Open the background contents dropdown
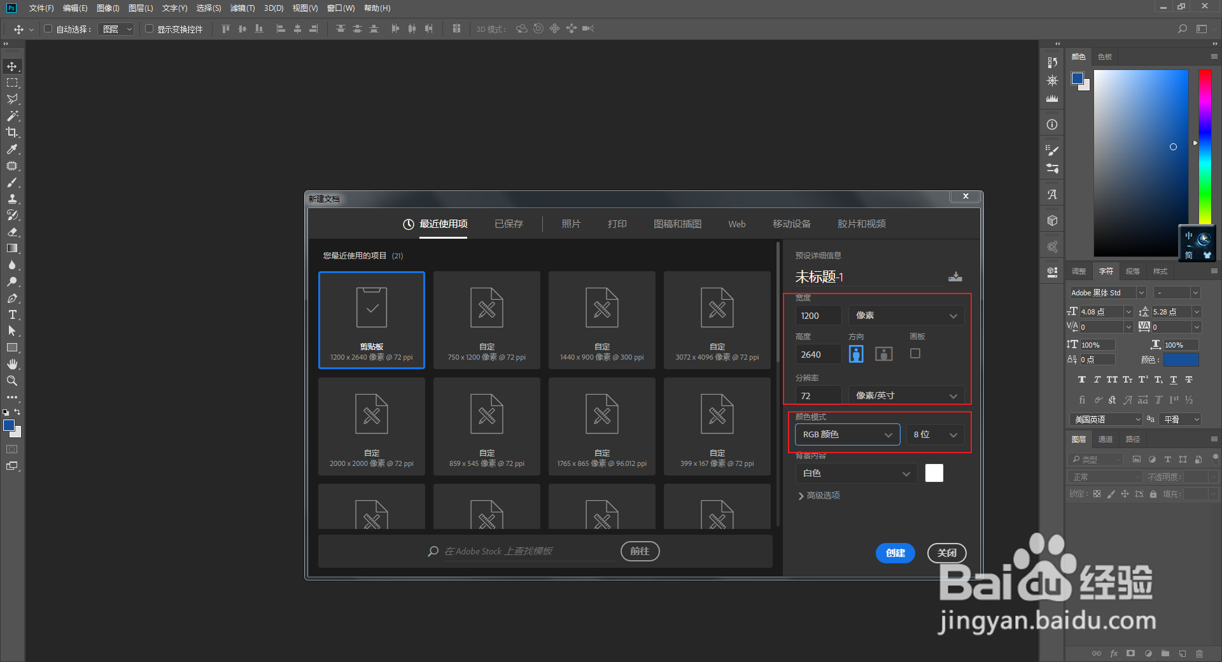Screen dimensions: 1222x662 [x=856, y=474]
